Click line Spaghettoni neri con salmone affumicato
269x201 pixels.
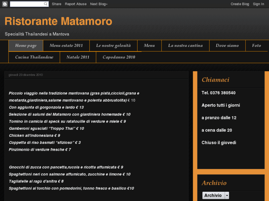click(70, 174)
